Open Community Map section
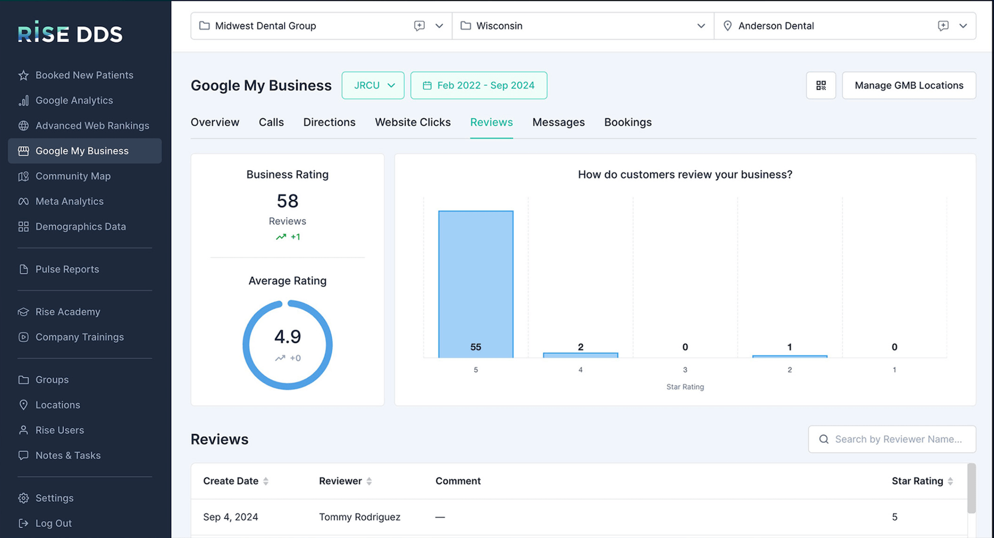The height and width of the screenshot is (538, 994). click(x=85, y=176)
